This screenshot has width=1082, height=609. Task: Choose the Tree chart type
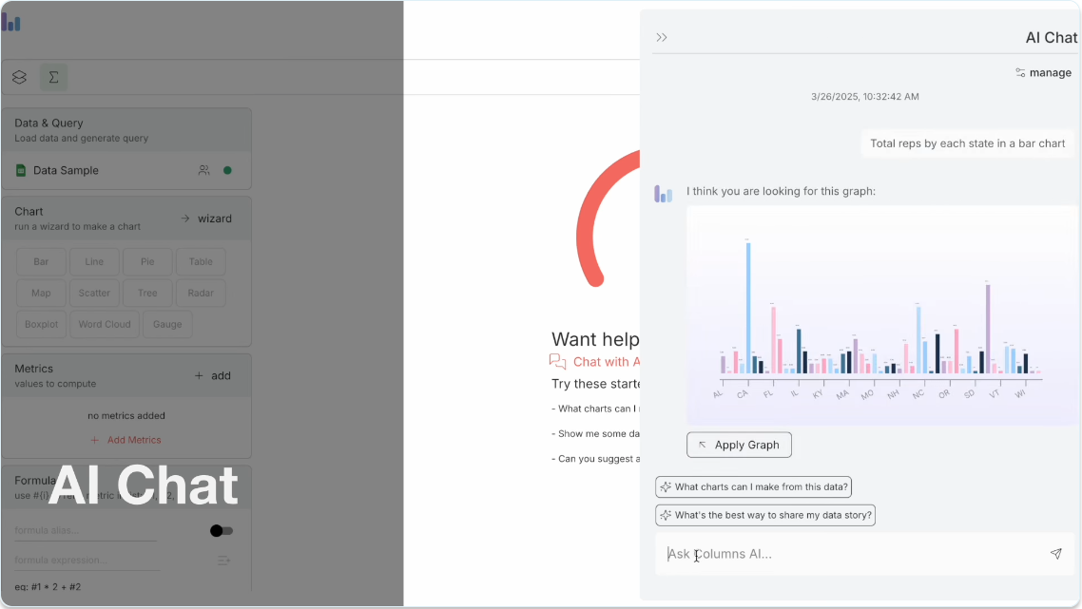pos(147,294)
